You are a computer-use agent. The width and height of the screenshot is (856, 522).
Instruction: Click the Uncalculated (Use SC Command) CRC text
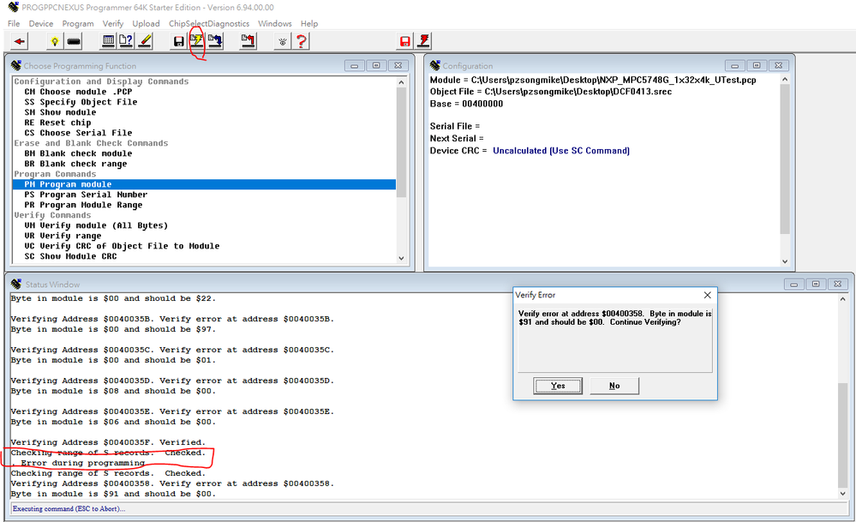[560, 151]
